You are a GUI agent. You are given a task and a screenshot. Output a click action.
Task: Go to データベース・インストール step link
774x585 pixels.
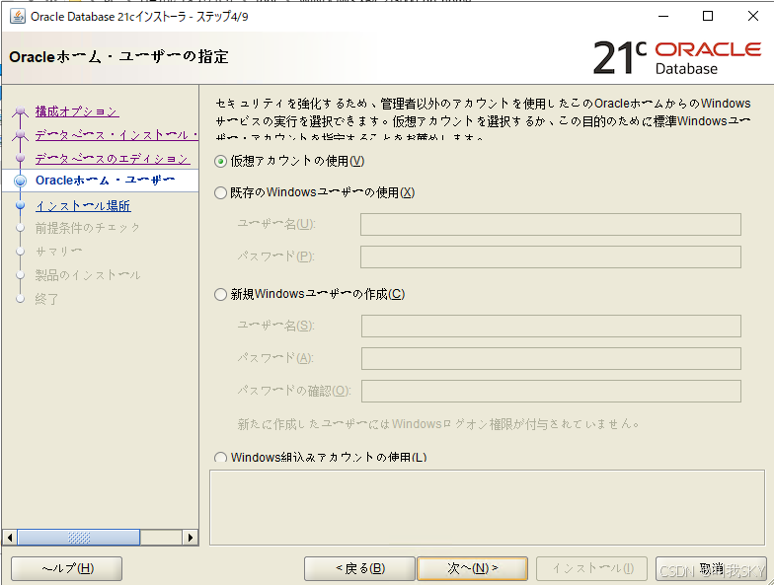coord(116,134)
